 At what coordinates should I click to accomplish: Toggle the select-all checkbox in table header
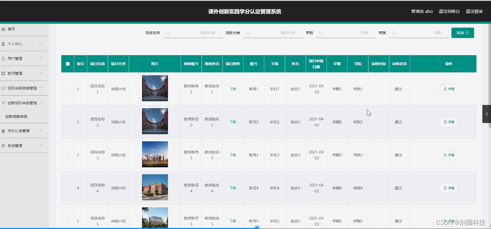tap(67, 63)
